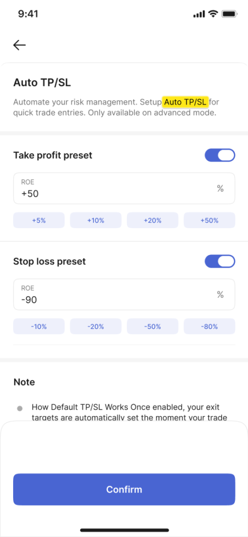Choose the +50% take profit chip

(x=209, y=220)
